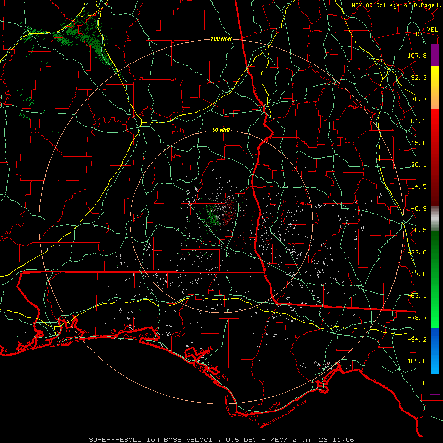Click the 92.3 velocity scale value
Screen dimensions: 443x443
coord(419,77)
